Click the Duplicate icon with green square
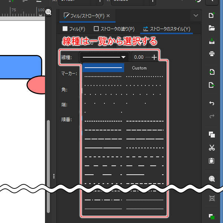The width and height of the screenshot is (223, 223). coord(211,216)
